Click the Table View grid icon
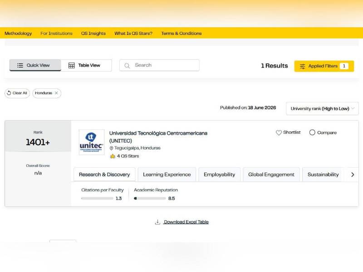 pos(72,65)
